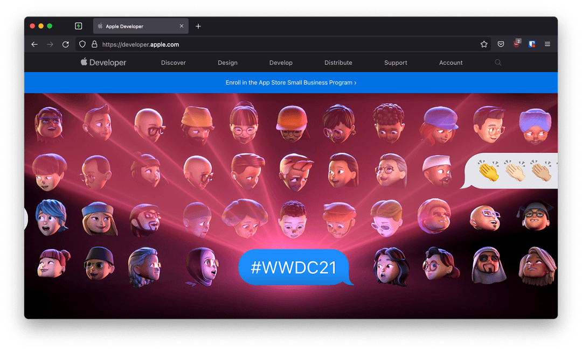Click the URL address field
This screenshot has height=351, width=582.
[286, 45]
